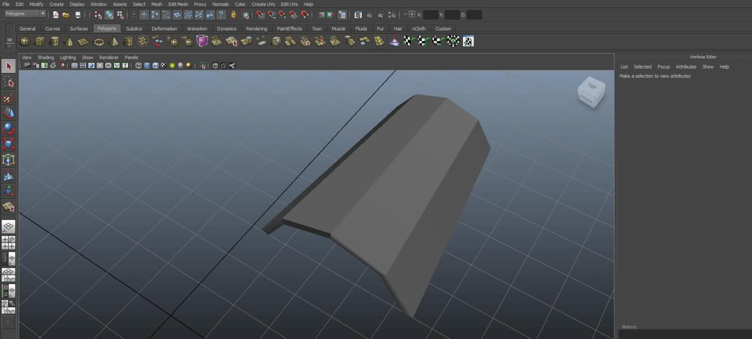Click the purple cube shelf icon
752x339 pixels.
202,41
